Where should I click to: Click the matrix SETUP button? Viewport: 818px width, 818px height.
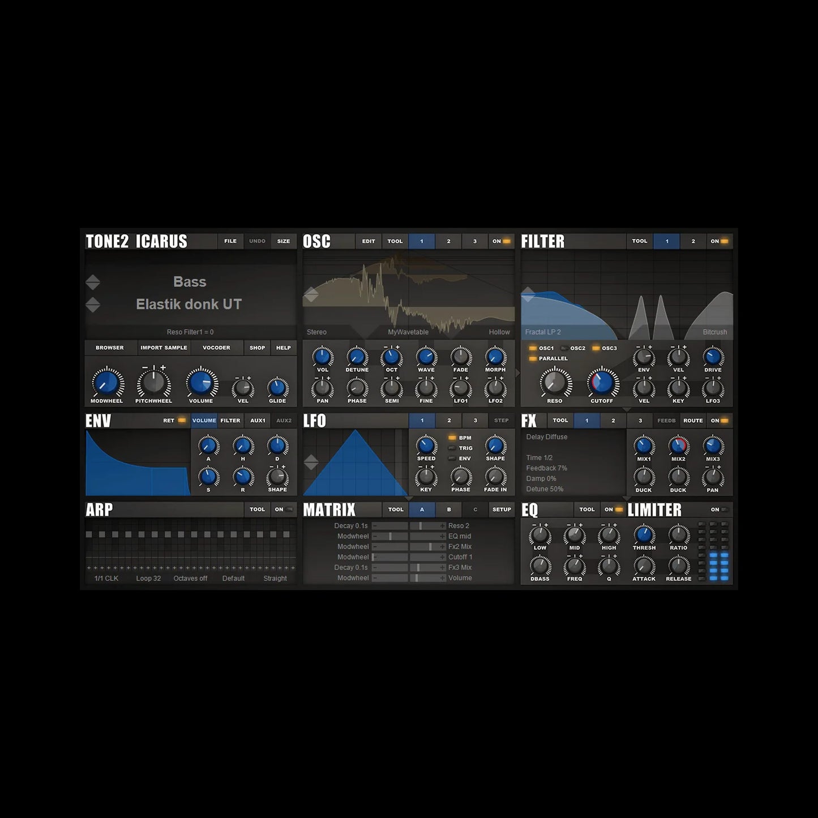coord(502,509)
